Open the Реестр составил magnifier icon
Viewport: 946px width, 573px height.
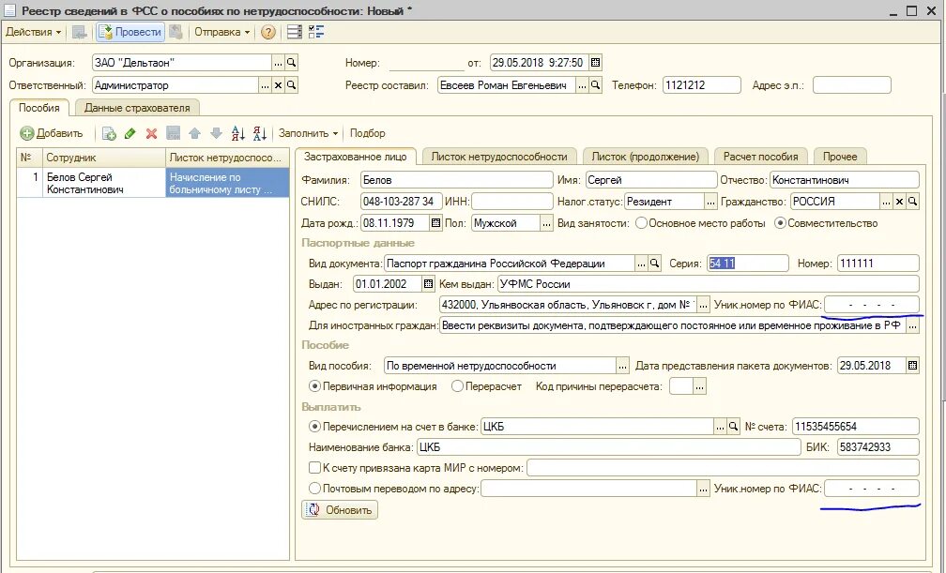(x=595, y=85)
